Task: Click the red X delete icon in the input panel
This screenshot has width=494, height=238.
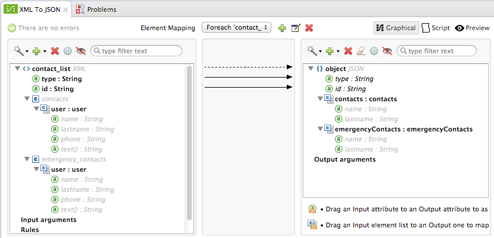Action: 55,52
